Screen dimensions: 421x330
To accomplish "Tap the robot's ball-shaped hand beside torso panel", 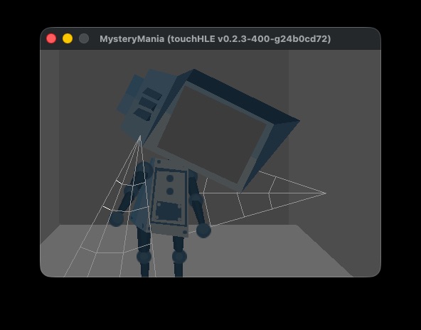I will point(203,230).
